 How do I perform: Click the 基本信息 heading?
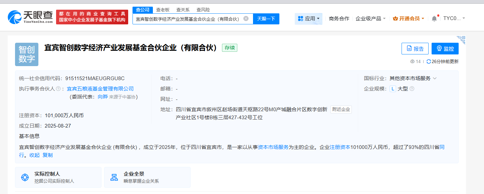pyautogui.click(x=29, y=136)
